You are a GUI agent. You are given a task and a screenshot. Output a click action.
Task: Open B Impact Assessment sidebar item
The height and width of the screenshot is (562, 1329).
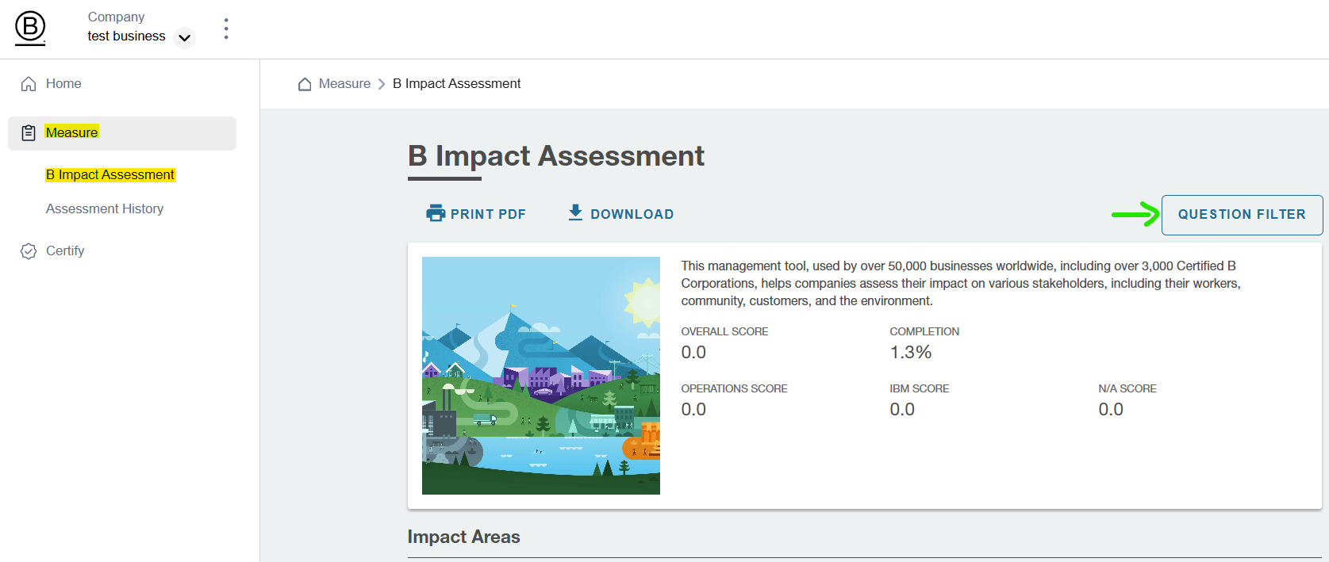coord(110,174)
